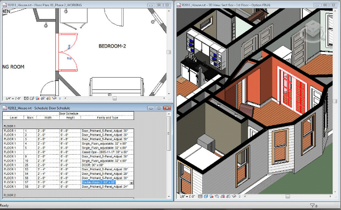Click the Visual Style icon in the floor plan view bar

coord(32,98)
